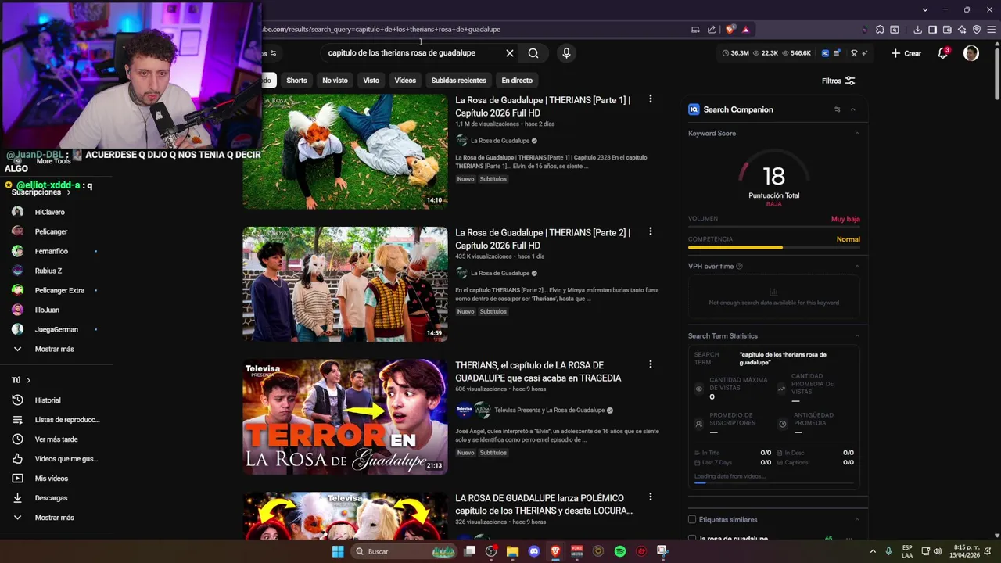Open browser downloads icon

click(x=917, y=30)
